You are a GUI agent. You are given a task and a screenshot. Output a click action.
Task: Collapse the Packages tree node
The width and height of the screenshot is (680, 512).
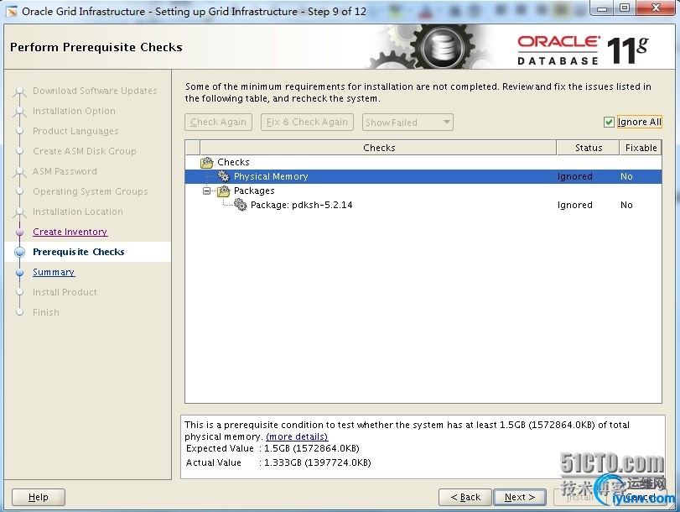tap(207, 191)
